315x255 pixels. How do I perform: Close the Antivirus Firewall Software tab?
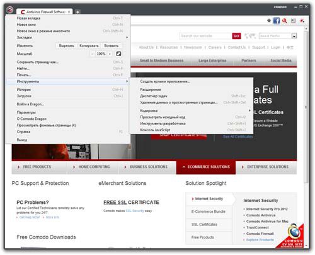(x=69, y=12)
